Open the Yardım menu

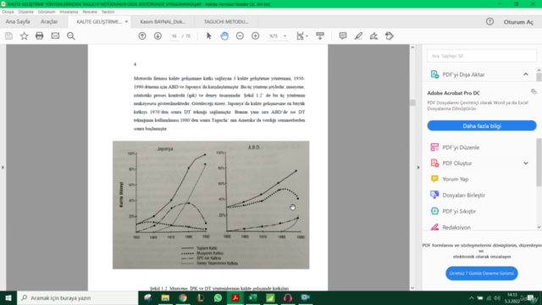pyautogui.click(x=108, y=12)
